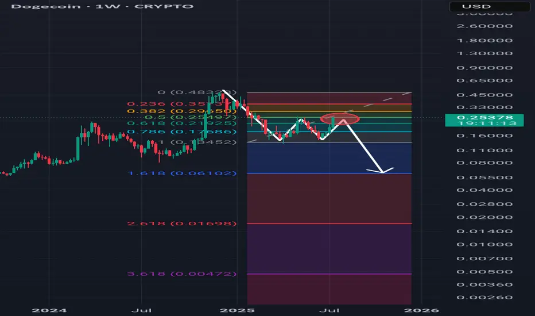Image resolution: width=535 pixels, height=316 pixels.
Task: Click the 0.90000 price scale value
Action: [x=484, y=68]
